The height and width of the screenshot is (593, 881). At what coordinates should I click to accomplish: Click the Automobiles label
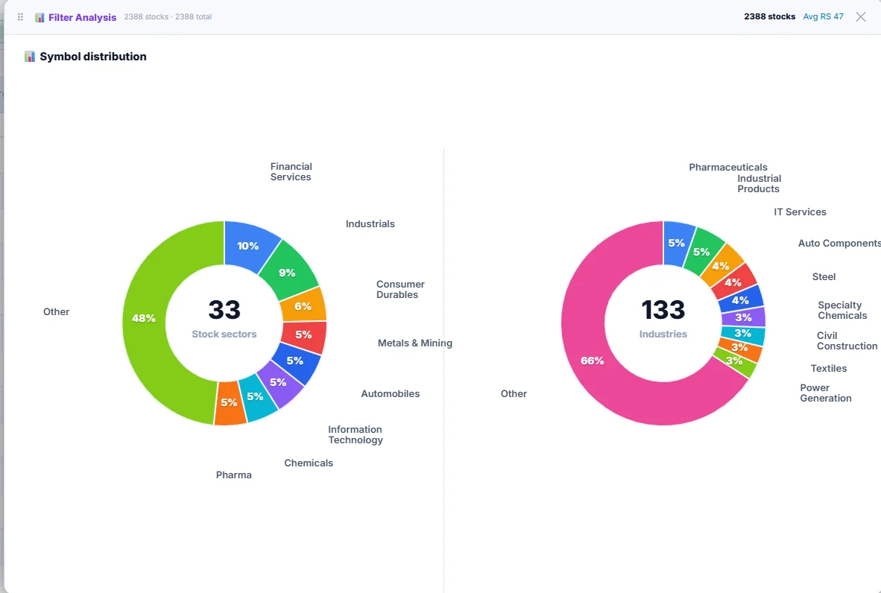pyautogui.click(x=391, y=393)
